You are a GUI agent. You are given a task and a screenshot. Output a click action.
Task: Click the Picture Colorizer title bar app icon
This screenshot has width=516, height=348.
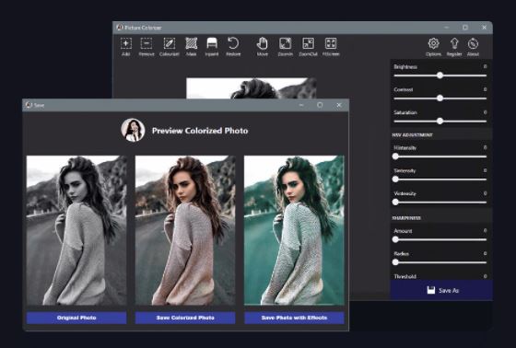point(120,28)
